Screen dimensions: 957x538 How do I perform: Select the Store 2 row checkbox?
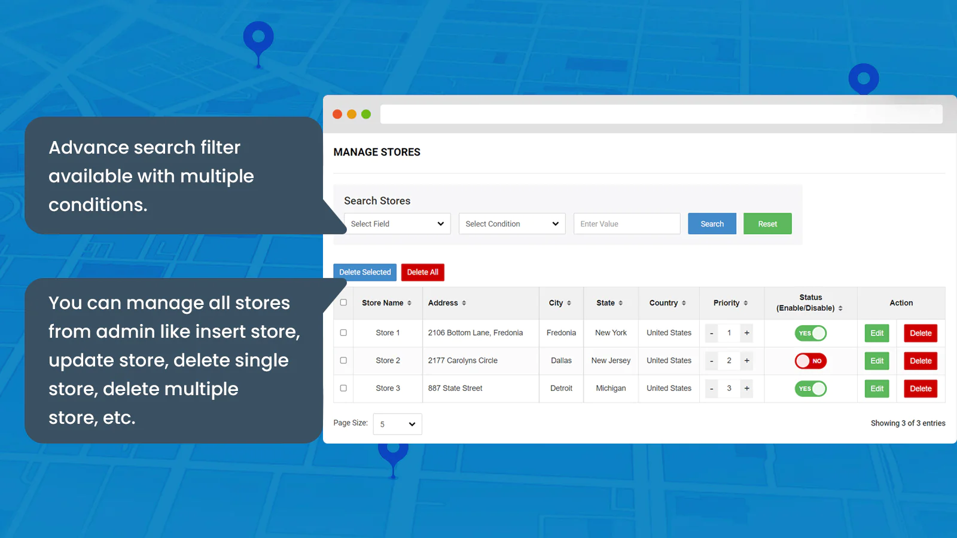tap(343, 360)
